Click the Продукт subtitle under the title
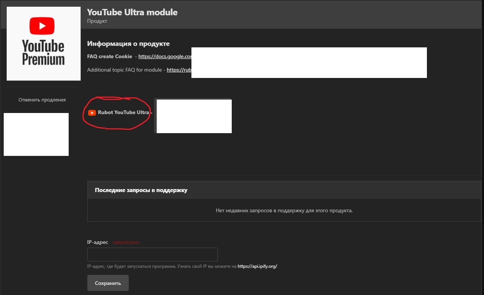 coord(97,21)
